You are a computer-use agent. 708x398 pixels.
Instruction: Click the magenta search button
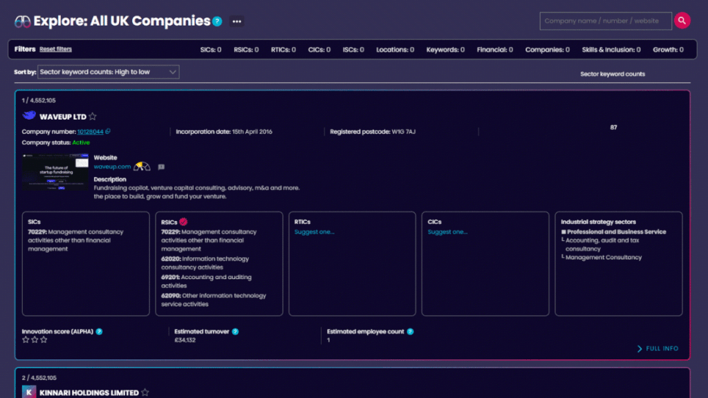(682, 21)
